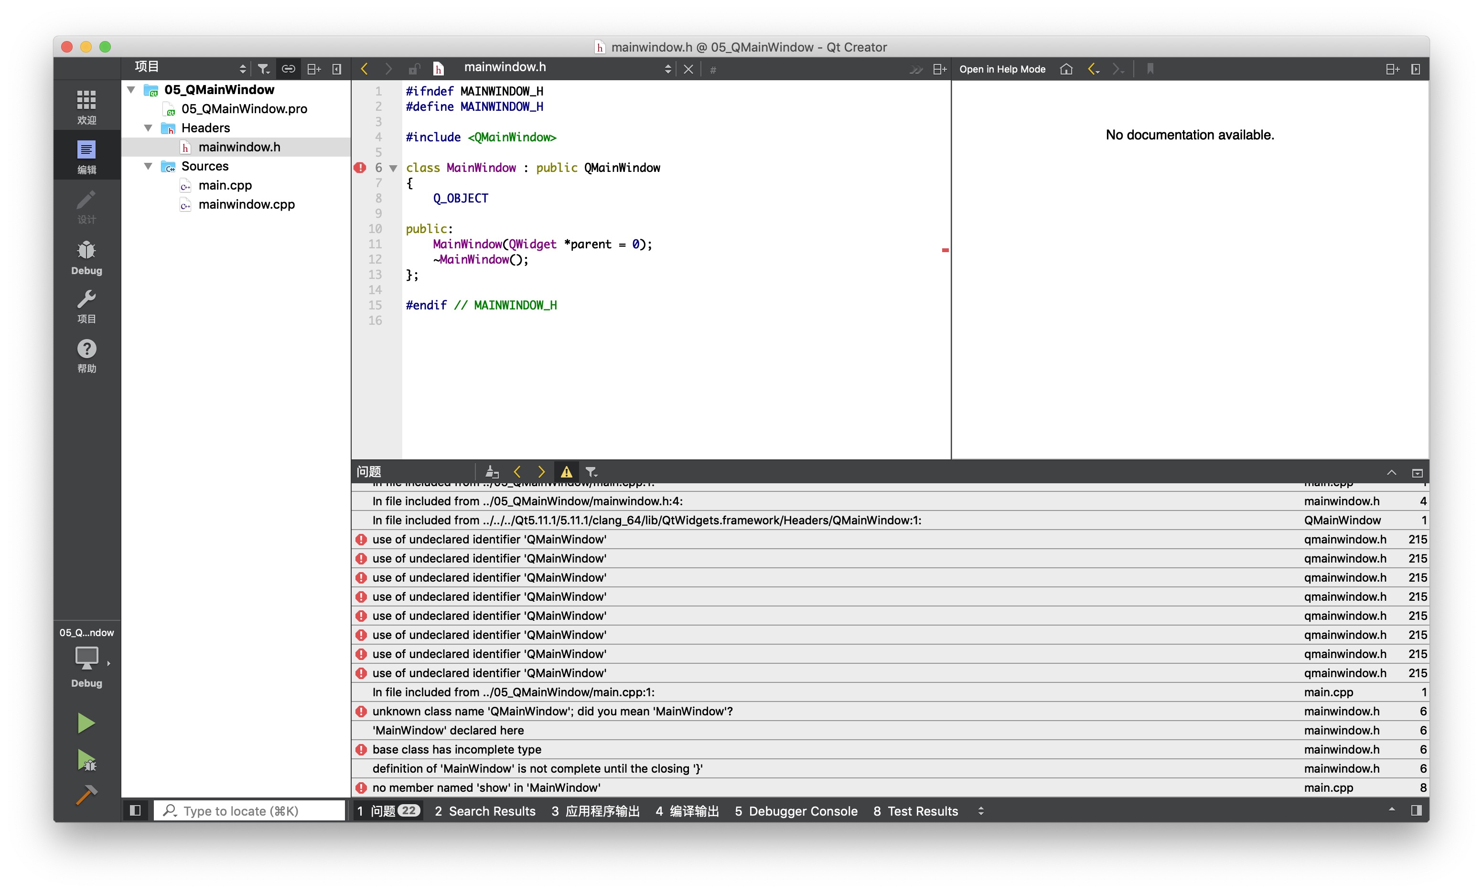Viewport: 1483px width, 893px height.
Task: Close the mainwindow.h document
Action: 688,69
